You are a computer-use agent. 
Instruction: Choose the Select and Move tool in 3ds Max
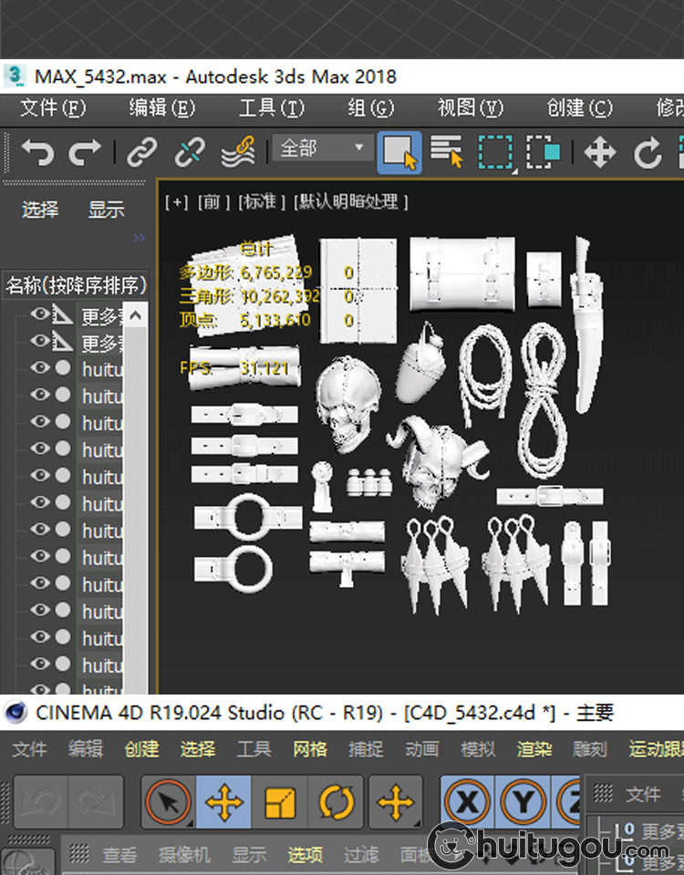pyautogui.click(x=600, y=152)
